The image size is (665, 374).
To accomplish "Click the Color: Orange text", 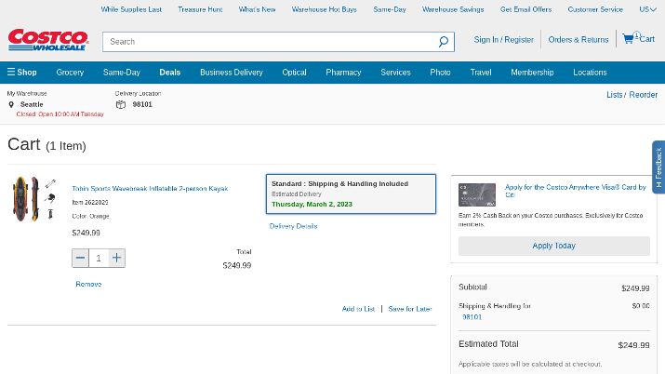I will pyautogui.click(x=91, y=216).
